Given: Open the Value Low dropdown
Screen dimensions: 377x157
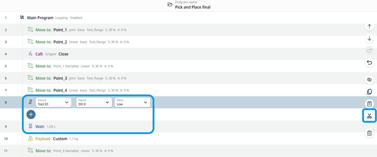Looking at the screenshot, I should [132, 102].
